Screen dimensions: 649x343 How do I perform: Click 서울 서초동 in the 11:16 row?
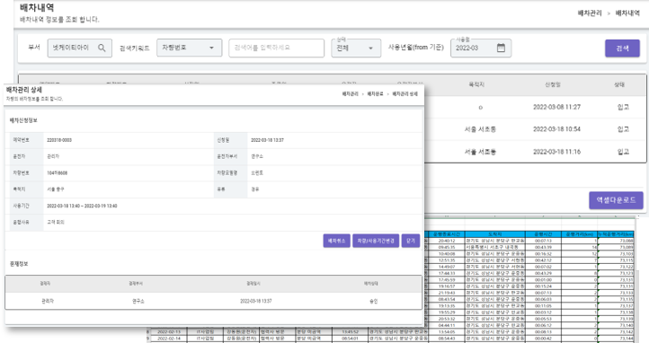(480, 152)
